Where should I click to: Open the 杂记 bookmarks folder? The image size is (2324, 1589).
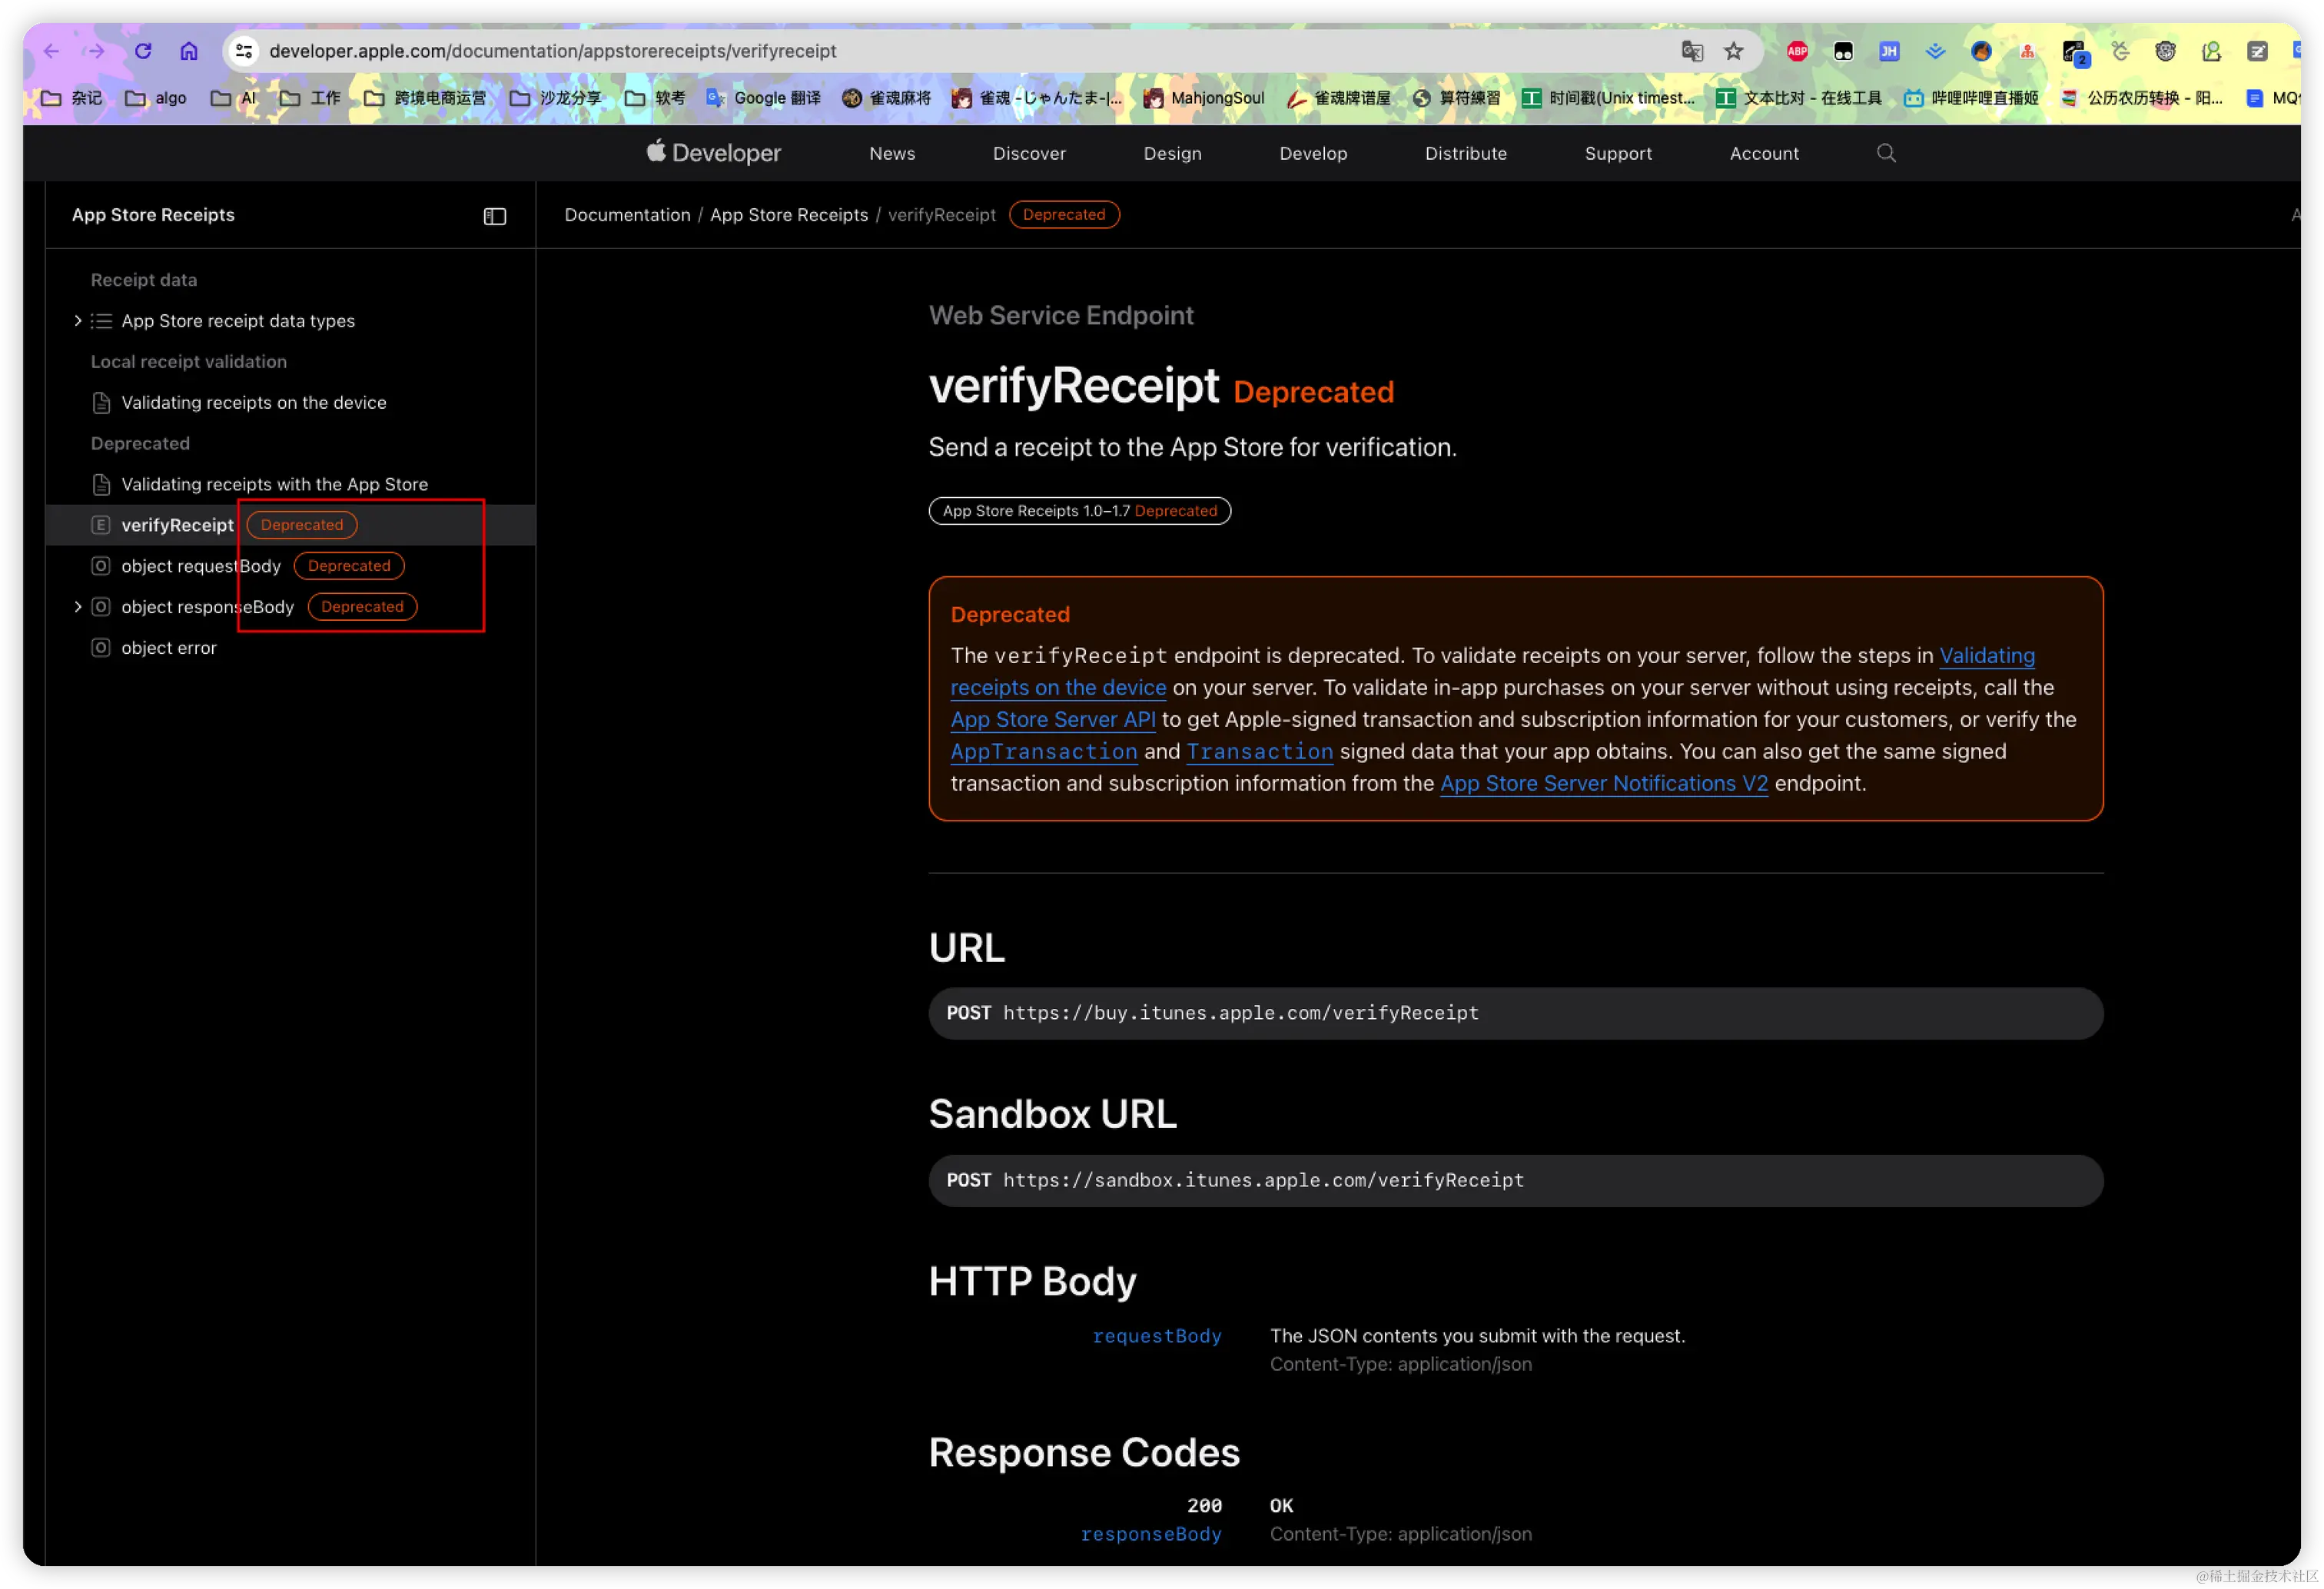[72, 98]
